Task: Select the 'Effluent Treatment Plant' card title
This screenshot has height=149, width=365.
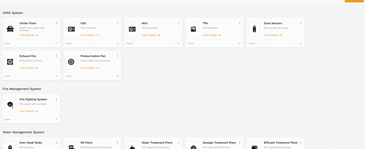Action: pyautogui.click(x=281, y=143)
